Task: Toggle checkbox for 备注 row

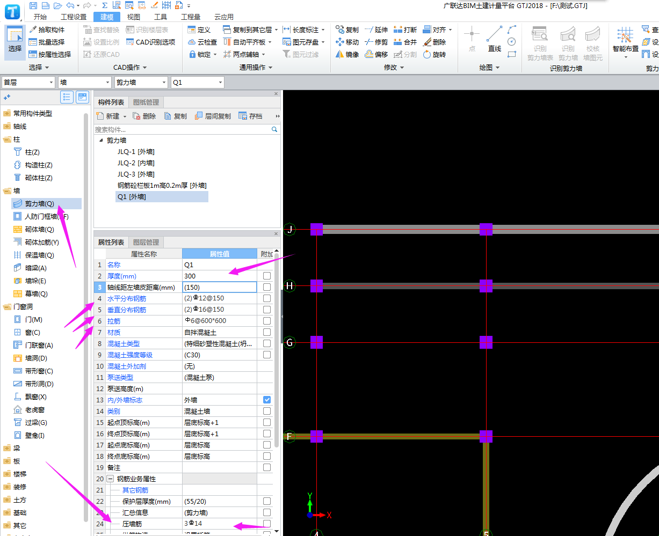Action: coord(267,467)
